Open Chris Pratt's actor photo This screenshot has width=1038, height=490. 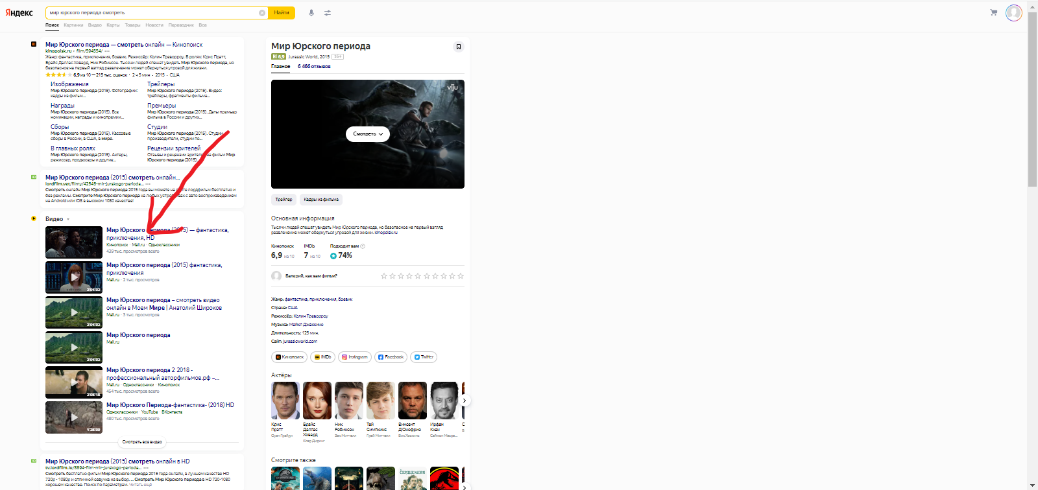(285, 401)
